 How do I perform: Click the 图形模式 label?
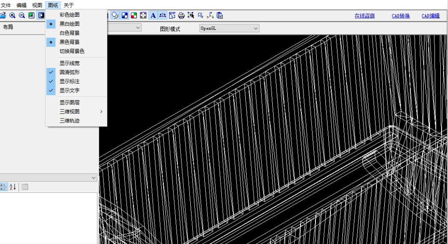coord(170,29)
